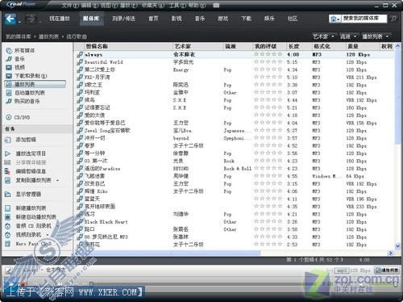Image resolution: width=403 pixels, height=302 pixels.
Task: Open the 编辑 menu
Action: tap(89, 5)
